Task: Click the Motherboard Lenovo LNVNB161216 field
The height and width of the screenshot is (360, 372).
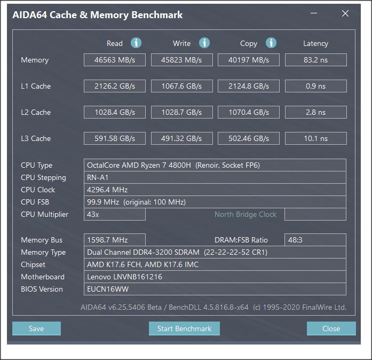Action: (x=215, y=277)
